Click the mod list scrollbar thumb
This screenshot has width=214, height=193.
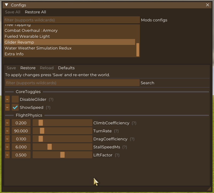point(138,50)
